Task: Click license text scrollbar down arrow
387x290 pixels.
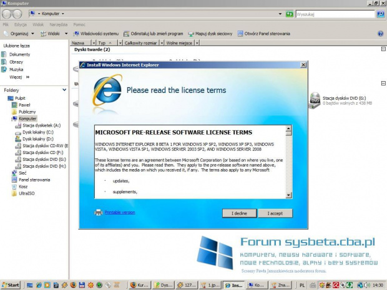Action: pyautogui.click(x=288, y=195)
